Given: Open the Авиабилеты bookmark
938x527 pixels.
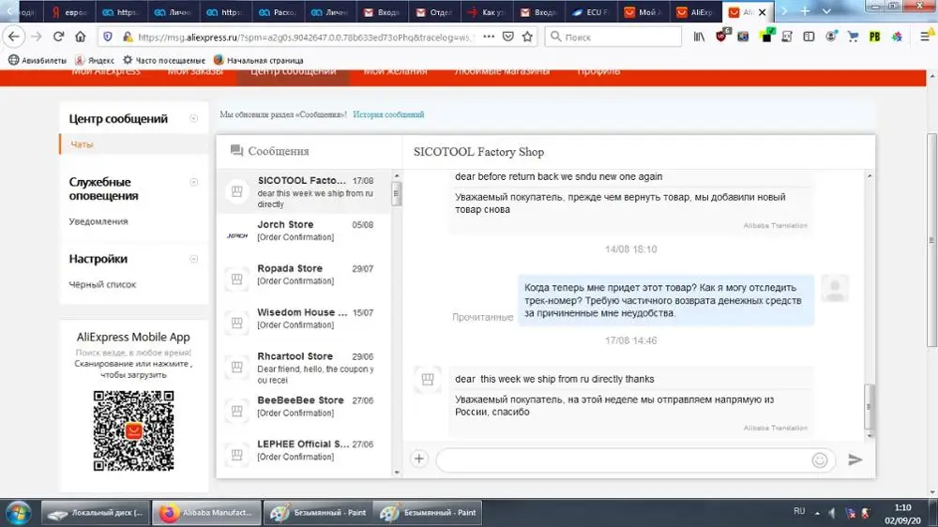Looking at the screenshot, I should pyautogui.click(x=38, y=60).
